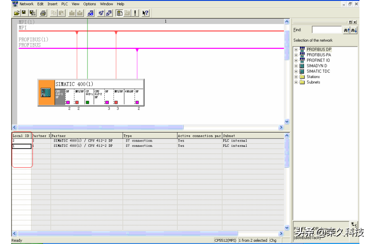Expand the Stations folder node
The height and width of the screenshot is (244, 371).
(x=296, y=77)
